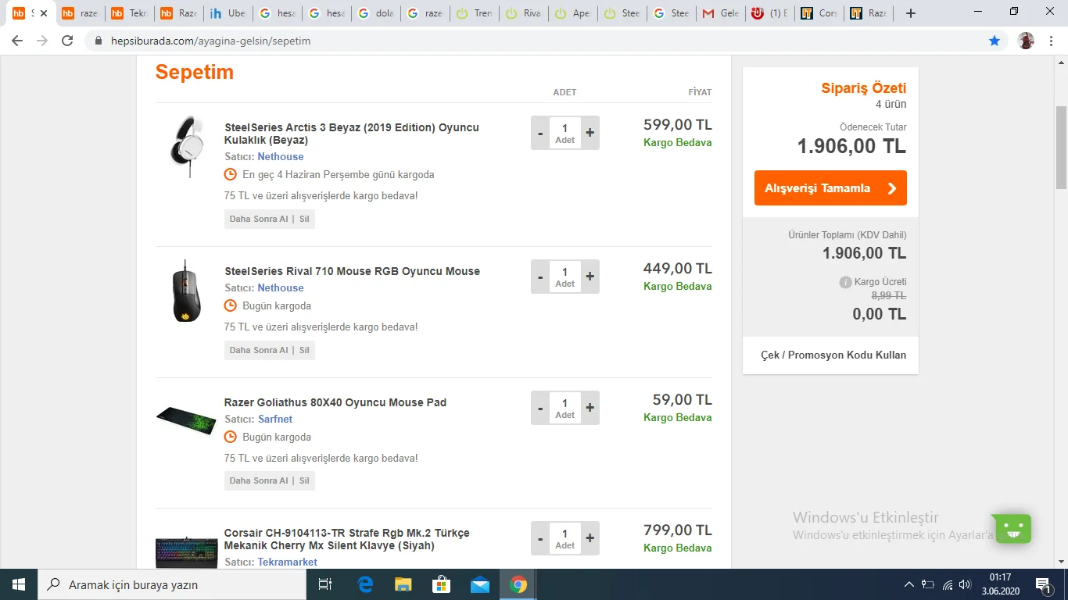
Task: Click Sil to remove Razer Goliathus pad
Action: (x=304, y=481)
